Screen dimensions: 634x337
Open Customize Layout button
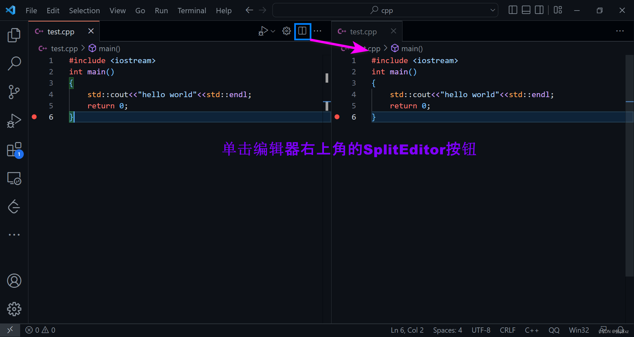pos(558,10)
